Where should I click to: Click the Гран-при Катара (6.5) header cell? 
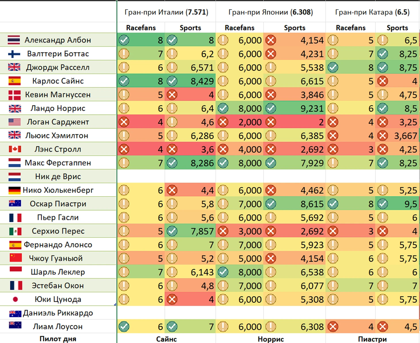(x=372, y=12)
